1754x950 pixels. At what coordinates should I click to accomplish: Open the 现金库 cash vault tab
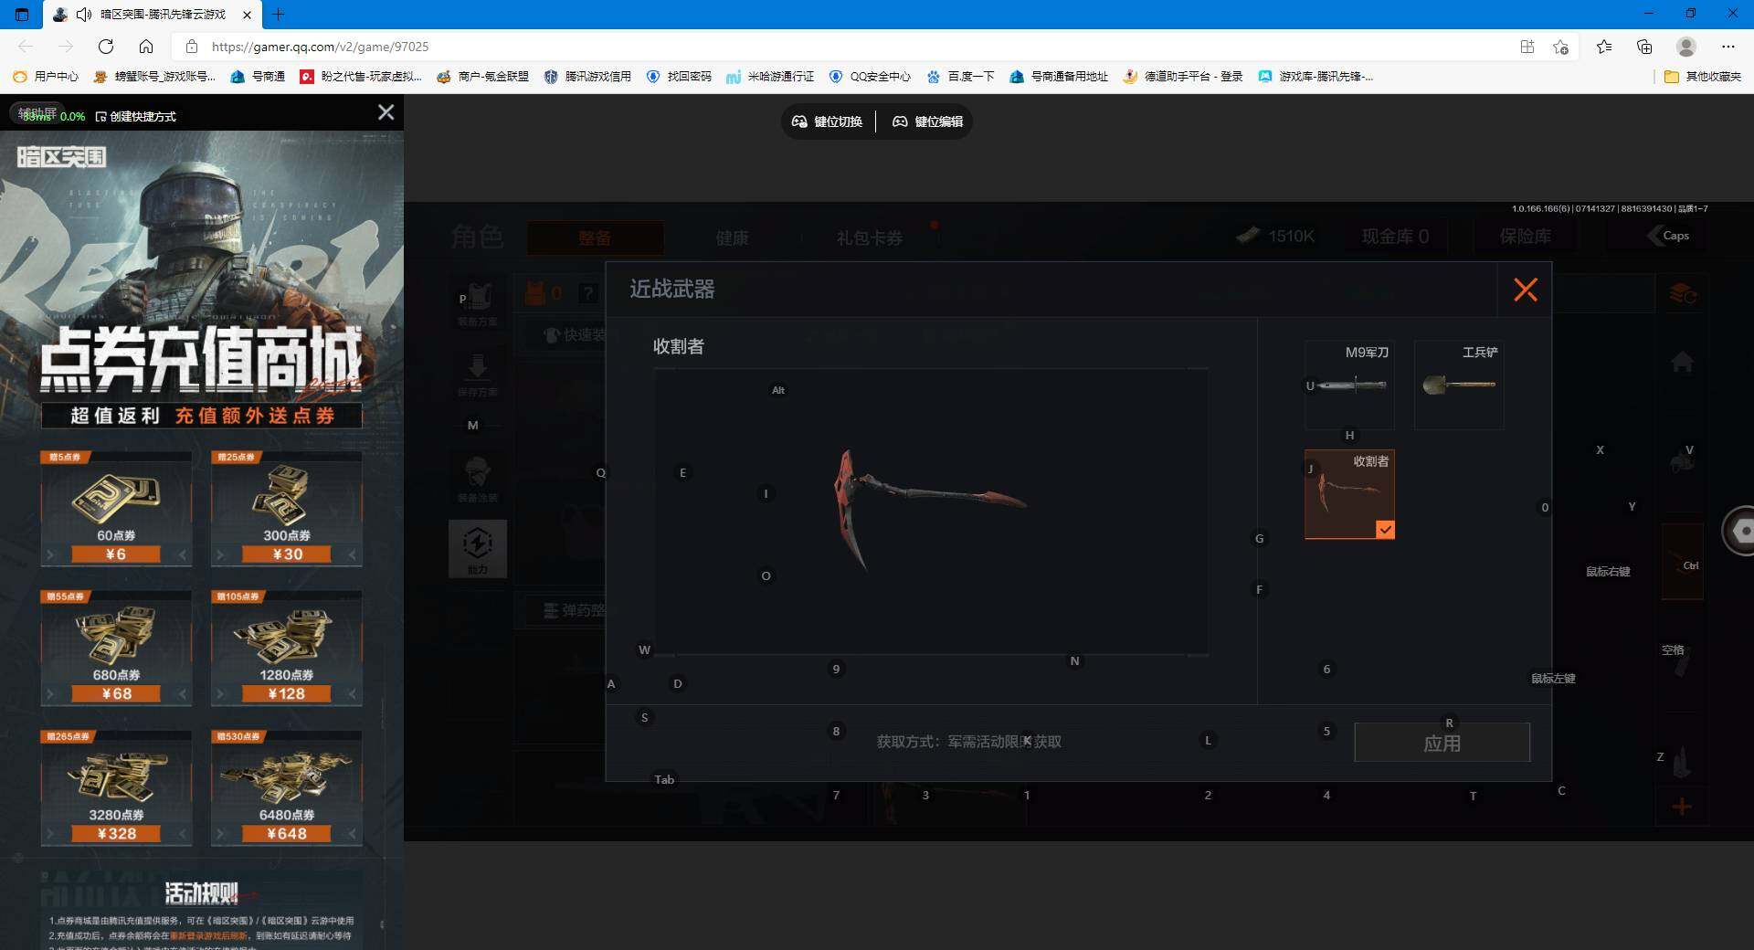(x=1395, y=237)
